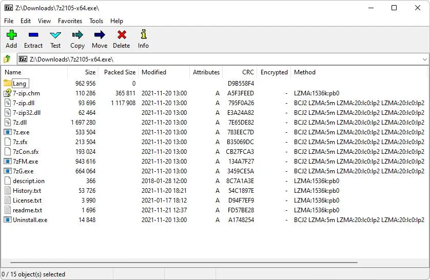Image resolution: width=430 pixels, height=280 pixels.
Task: Click CRC value FD57BE28
Action: tap(241, 210)
